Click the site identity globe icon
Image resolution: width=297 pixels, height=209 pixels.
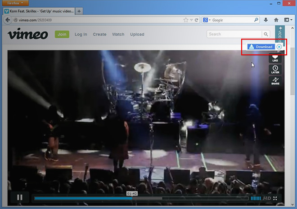click(16, 20)
